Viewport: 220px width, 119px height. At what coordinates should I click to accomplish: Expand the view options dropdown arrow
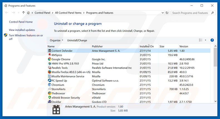click(206, 40)
